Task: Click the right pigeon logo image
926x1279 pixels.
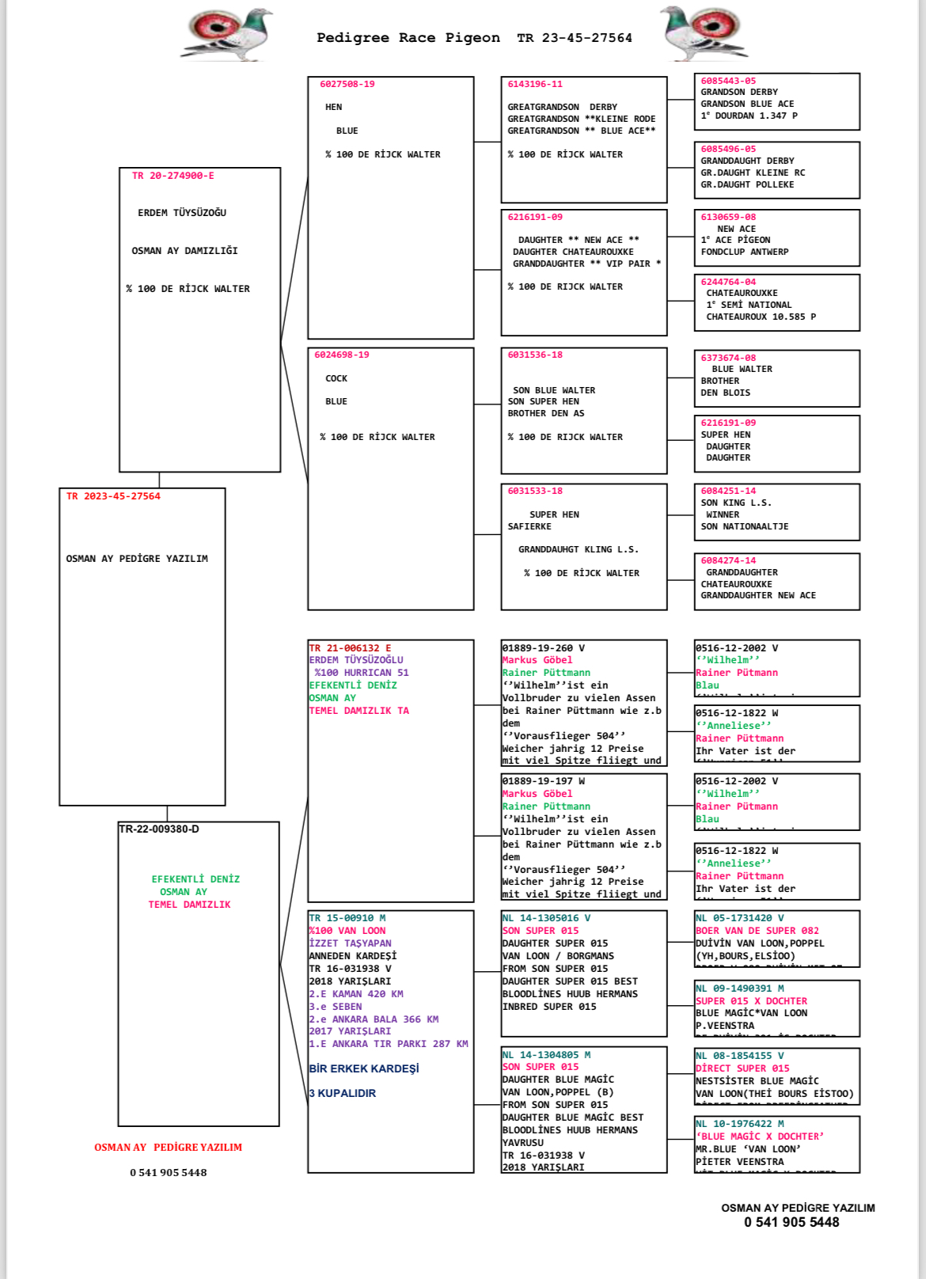Action: pyautogui.click(x=704, y=33)
